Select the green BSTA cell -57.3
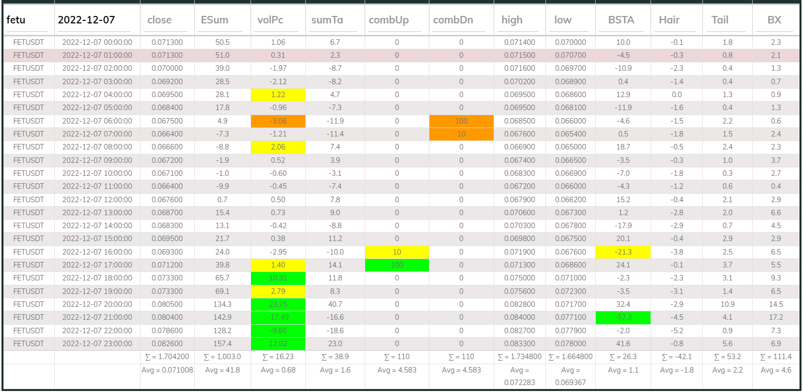 (x=623, y=317)
